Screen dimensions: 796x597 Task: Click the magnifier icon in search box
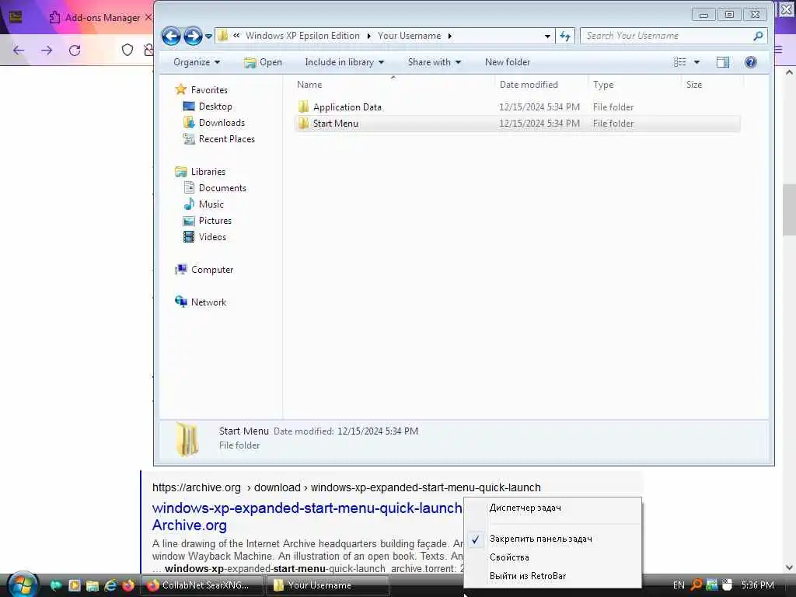click(758, 36)
